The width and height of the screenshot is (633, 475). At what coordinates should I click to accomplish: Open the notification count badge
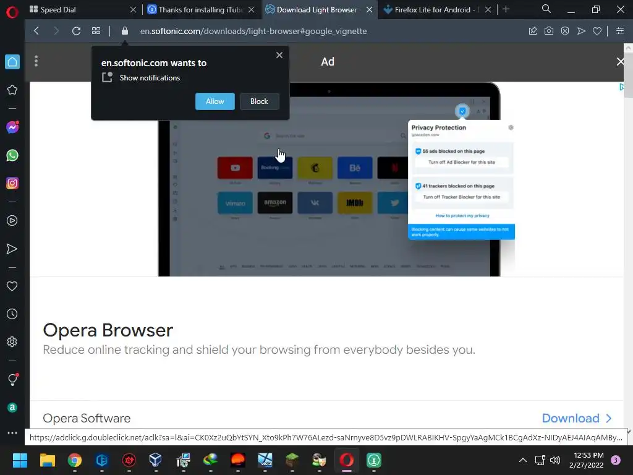pyautogui.click(x=616, y=460)
